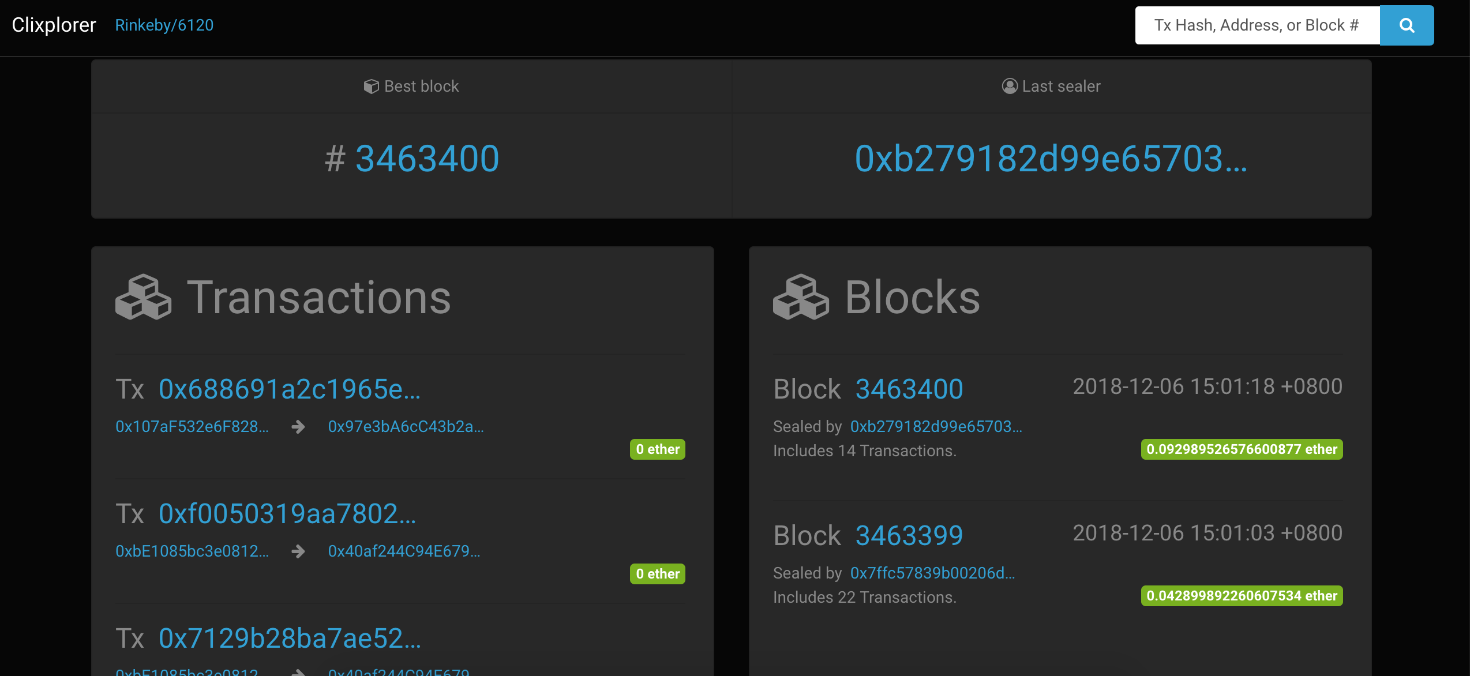The image size is (1470, 676).
Task: Open transaction 0x7129b28ba7ae52
Action: 290,639
